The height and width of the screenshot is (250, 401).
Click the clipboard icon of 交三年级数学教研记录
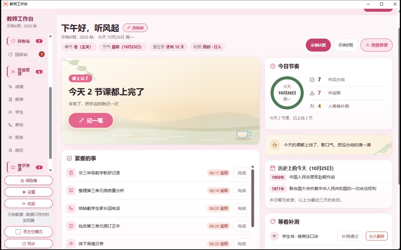click(71, 172)
